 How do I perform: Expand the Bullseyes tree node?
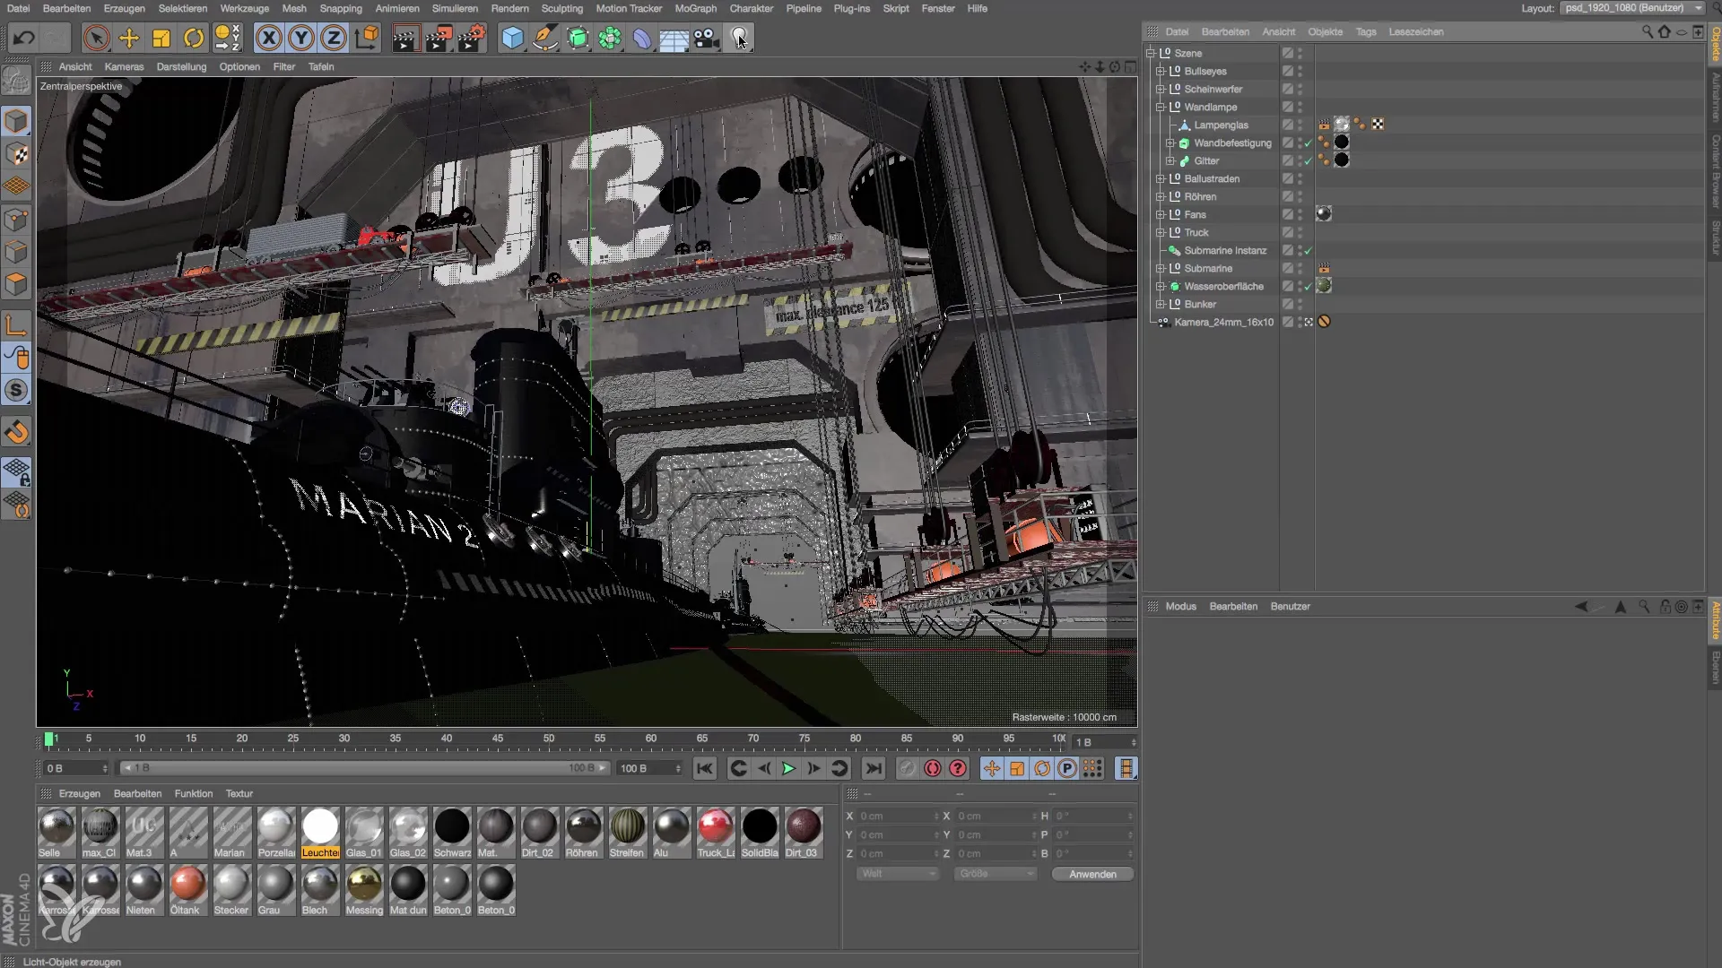point(1161,71)
